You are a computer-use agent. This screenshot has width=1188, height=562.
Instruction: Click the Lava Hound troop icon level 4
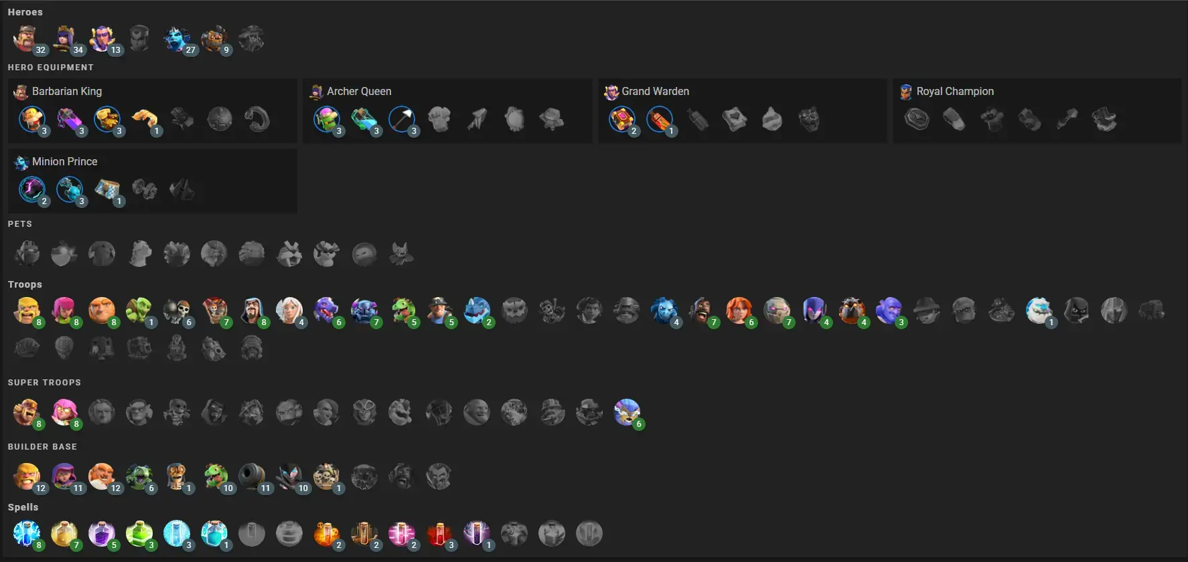[852, 311]
